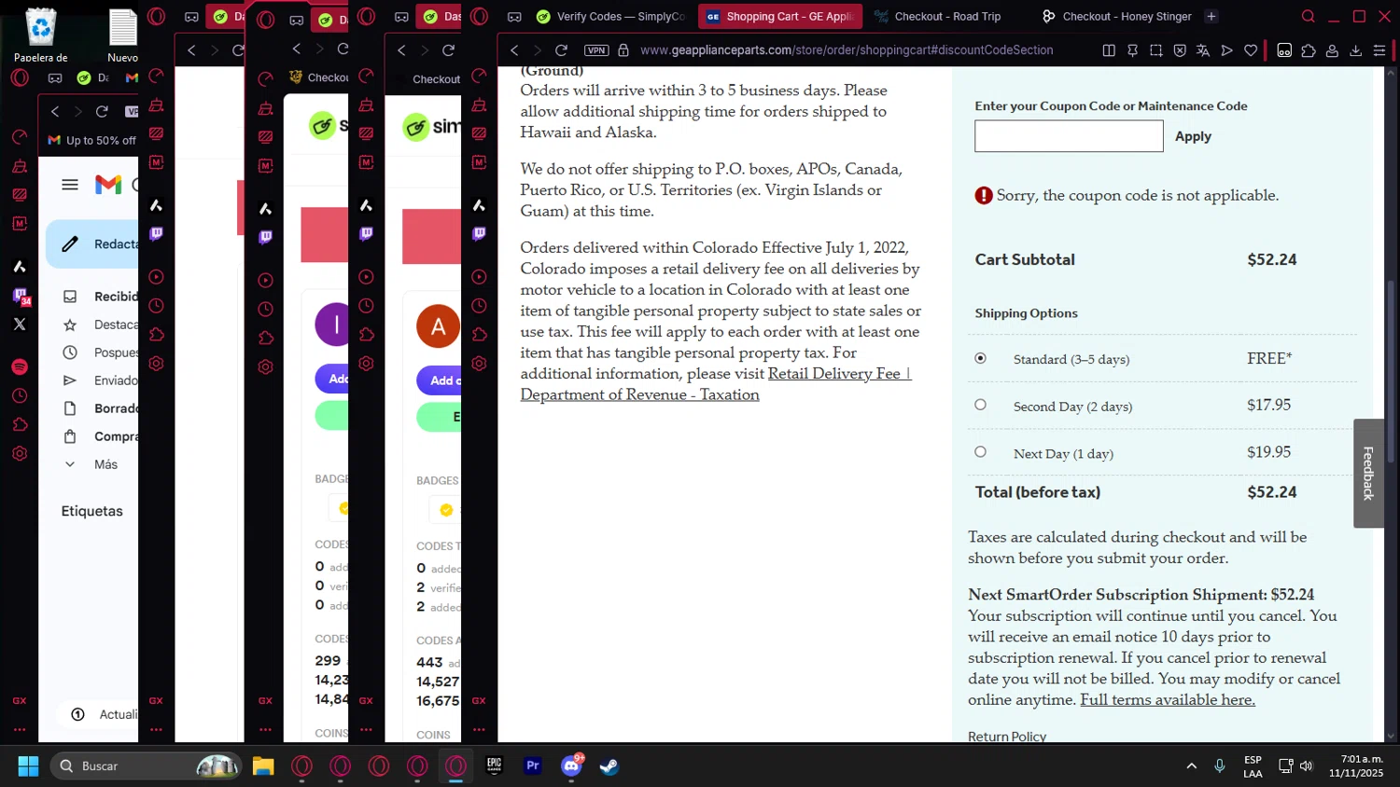The image size is (1400, 787).
Task: Open the X (Twitter) icon in Gmail window sidebar
Action: point(20,324)
